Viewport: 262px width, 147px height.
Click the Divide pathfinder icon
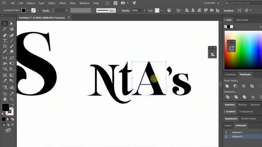pos(228,97)
